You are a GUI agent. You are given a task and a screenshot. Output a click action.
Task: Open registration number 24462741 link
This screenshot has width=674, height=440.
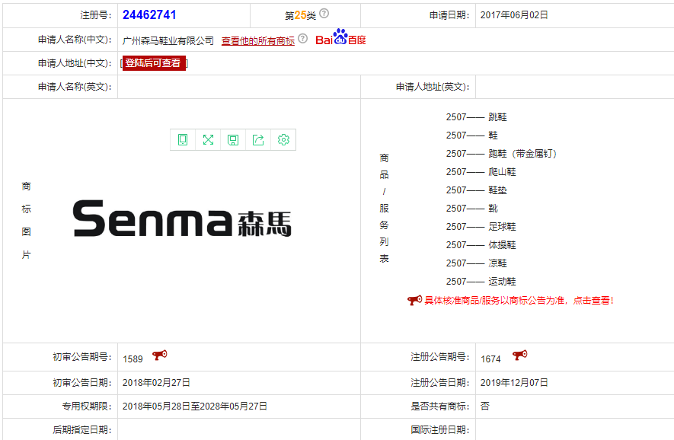[149, 15]
